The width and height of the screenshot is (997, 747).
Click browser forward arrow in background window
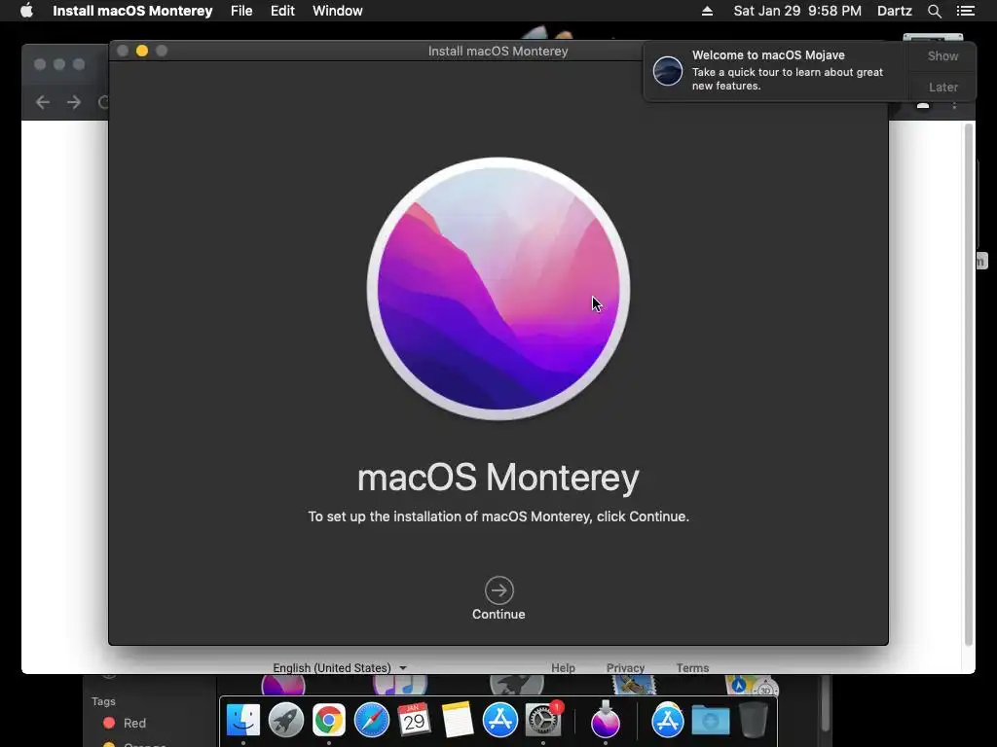(74, 102)
